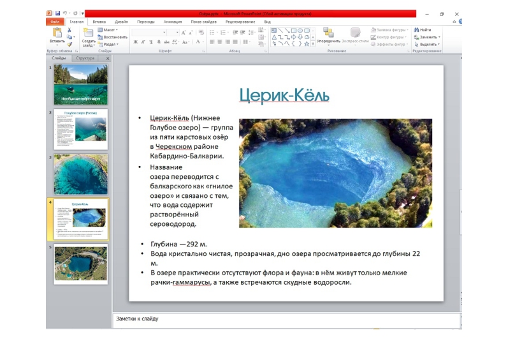The height and width of the screenshot is (339, 508).
Task: Open change case Aa dropdown
Action: coord(185,42)
